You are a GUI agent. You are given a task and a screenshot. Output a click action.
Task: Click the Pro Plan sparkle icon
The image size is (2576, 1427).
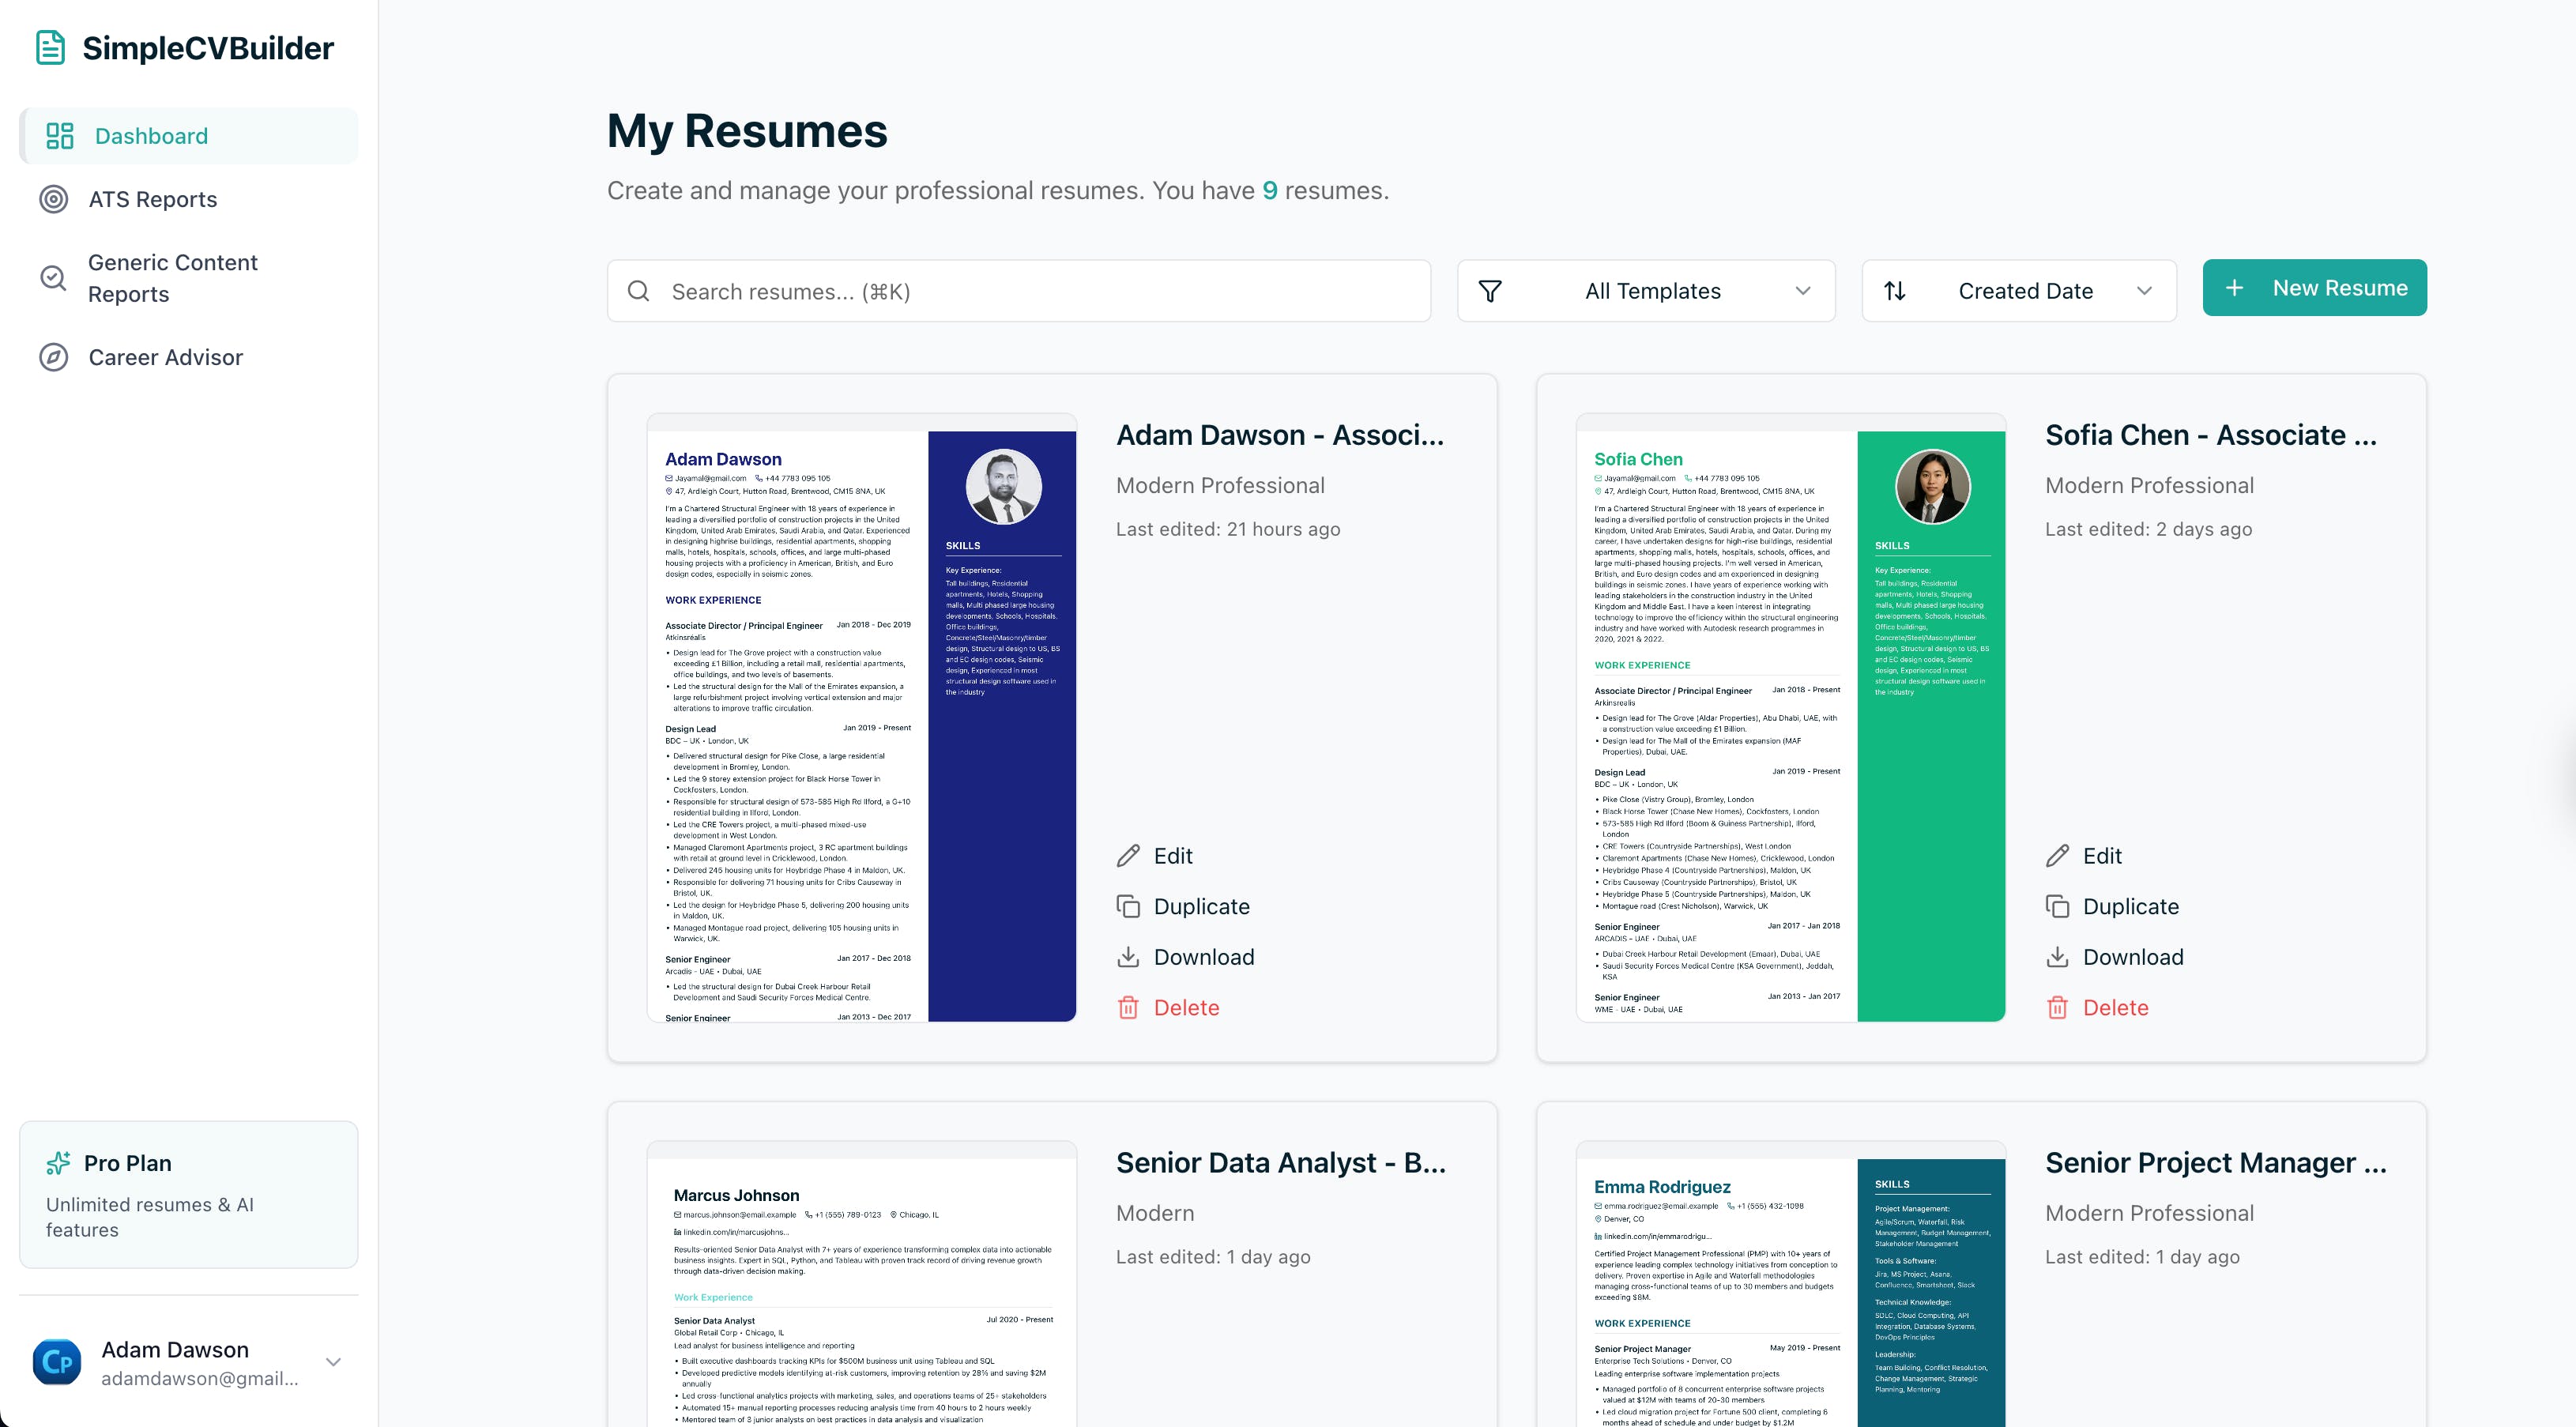point(58,1163)
